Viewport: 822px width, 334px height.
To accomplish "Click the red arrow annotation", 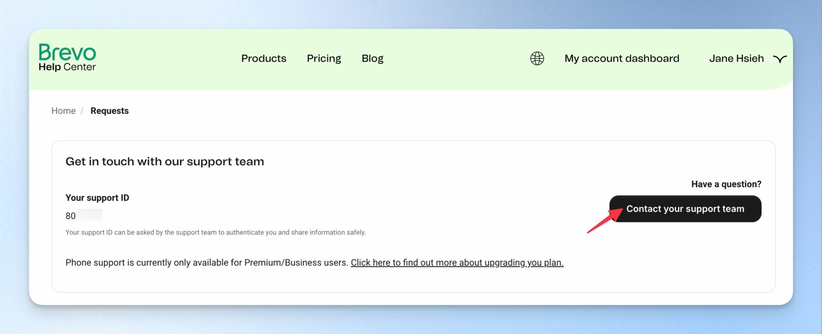I will click(x=605, y=221).
